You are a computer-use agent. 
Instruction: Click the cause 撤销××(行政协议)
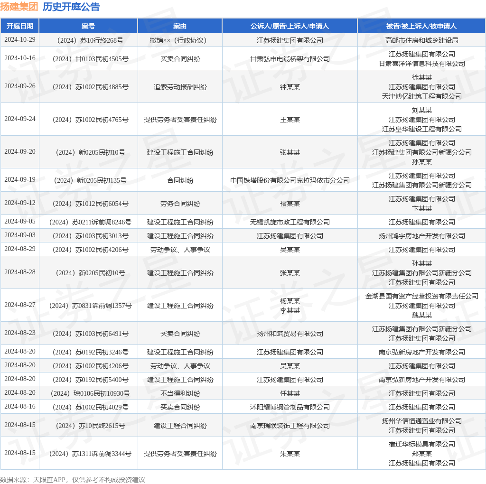click(180, 40)
